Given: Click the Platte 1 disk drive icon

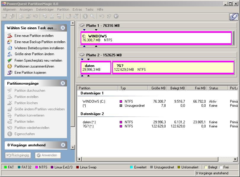Looking at the screenshot, I should 82,25.
